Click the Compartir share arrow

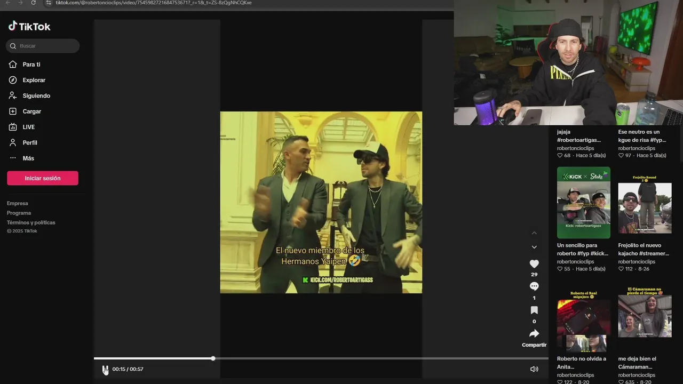[534, 334]
